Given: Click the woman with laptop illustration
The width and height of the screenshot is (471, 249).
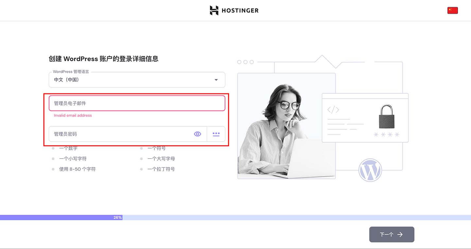Looking at the screenshot, I should click(286, 126).
